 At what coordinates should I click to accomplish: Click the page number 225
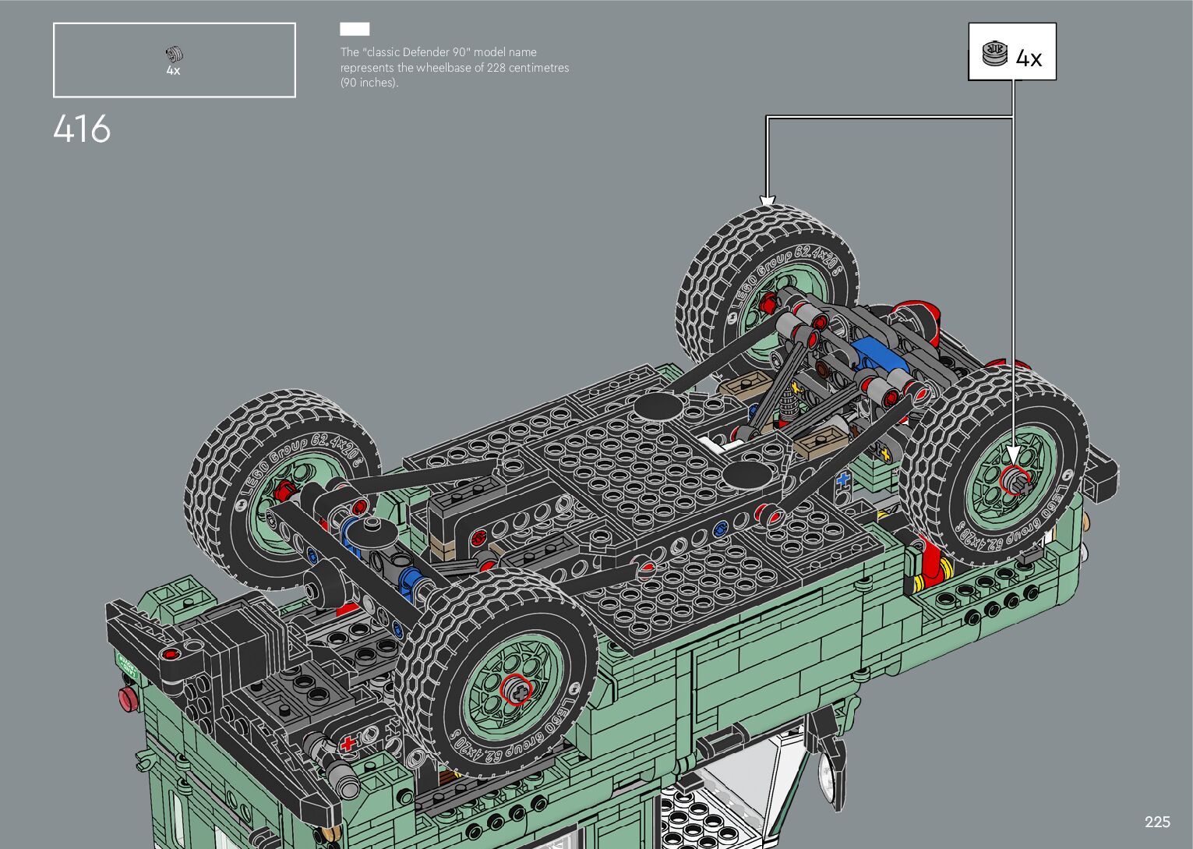(1157, 822)
